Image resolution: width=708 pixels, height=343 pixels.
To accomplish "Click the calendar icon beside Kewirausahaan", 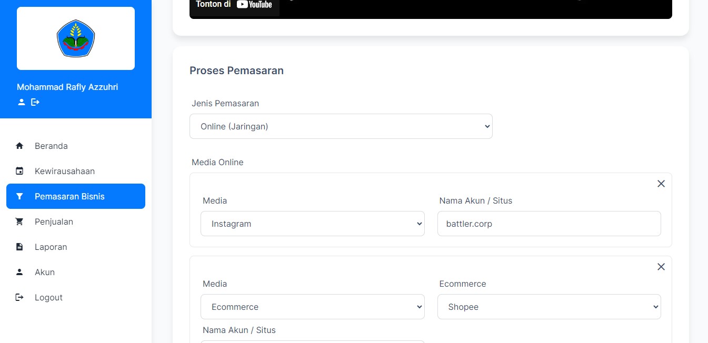I will click(x=19, y=171).
